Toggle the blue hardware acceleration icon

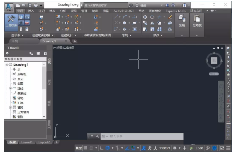click(214, 148)
